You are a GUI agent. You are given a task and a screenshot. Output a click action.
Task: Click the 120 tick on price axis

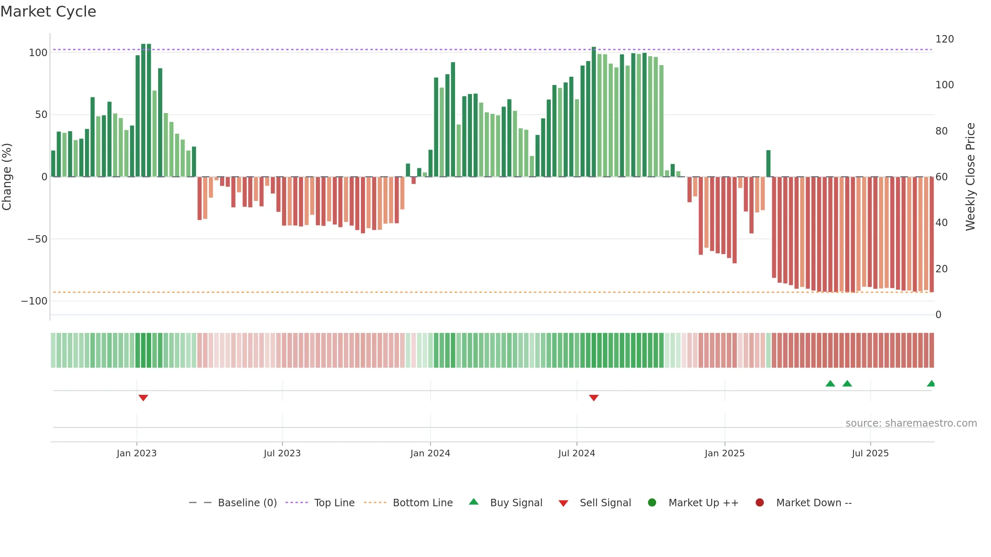click(945, 39)
